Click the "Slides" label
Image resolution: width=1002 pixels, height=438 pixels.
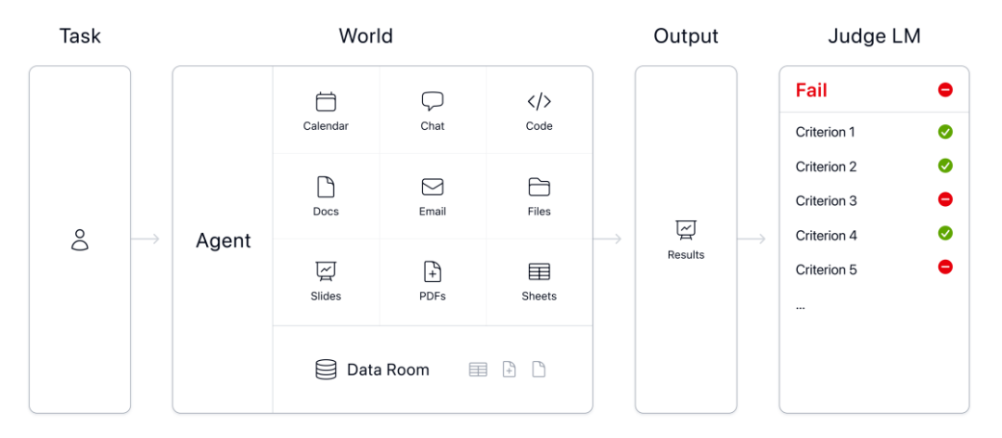tap(326, 296)
